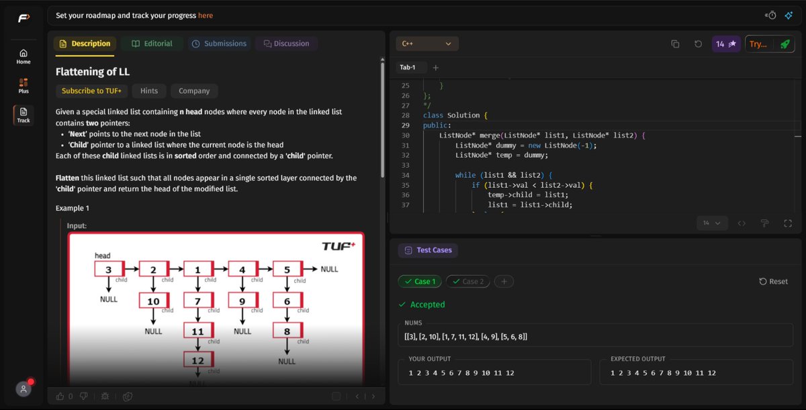Switch to the Discussion tab
806x410 pixels.
click(x=286, y=44)
